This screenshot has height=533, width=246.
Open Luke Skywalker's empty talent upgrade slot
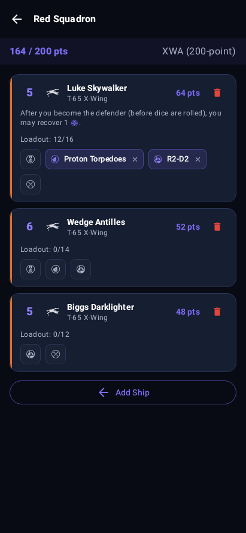(x=31, y=159)
